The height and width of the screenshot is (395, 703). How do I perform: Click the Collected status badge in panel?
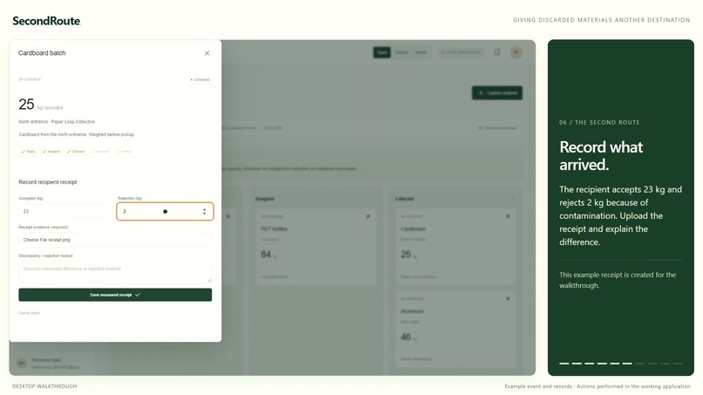(200, 80)
